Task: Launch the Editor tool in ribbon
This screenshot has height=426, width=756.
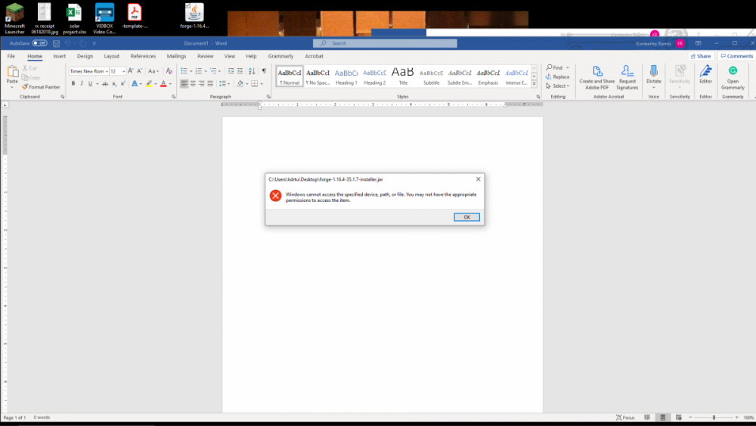Action: (705, 71)
